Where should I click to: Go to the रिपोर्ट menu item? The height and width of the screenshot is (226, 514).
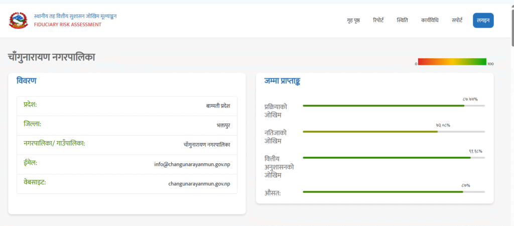378,21
